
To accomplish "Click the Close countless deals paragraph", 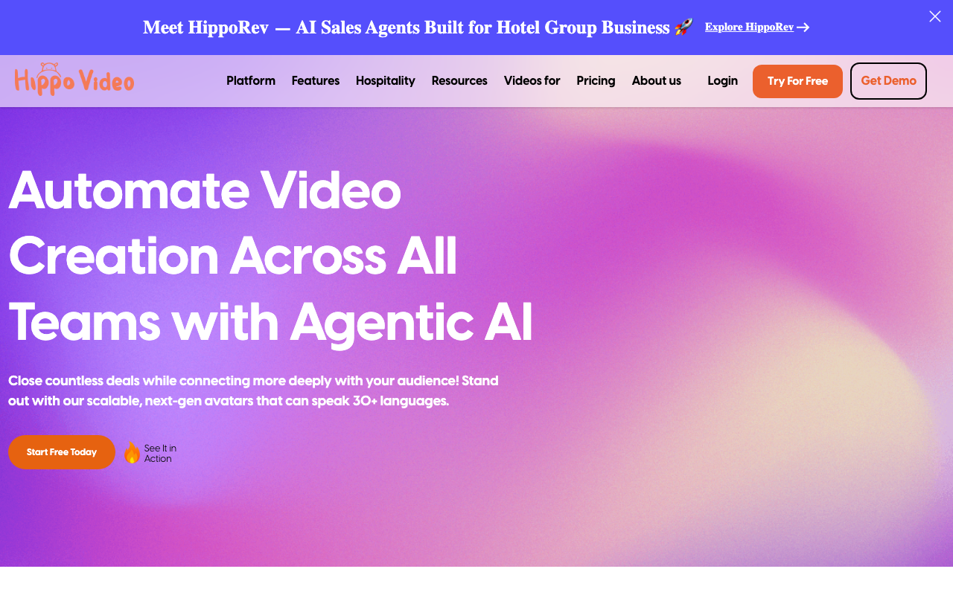I will (x=253, y=391).
